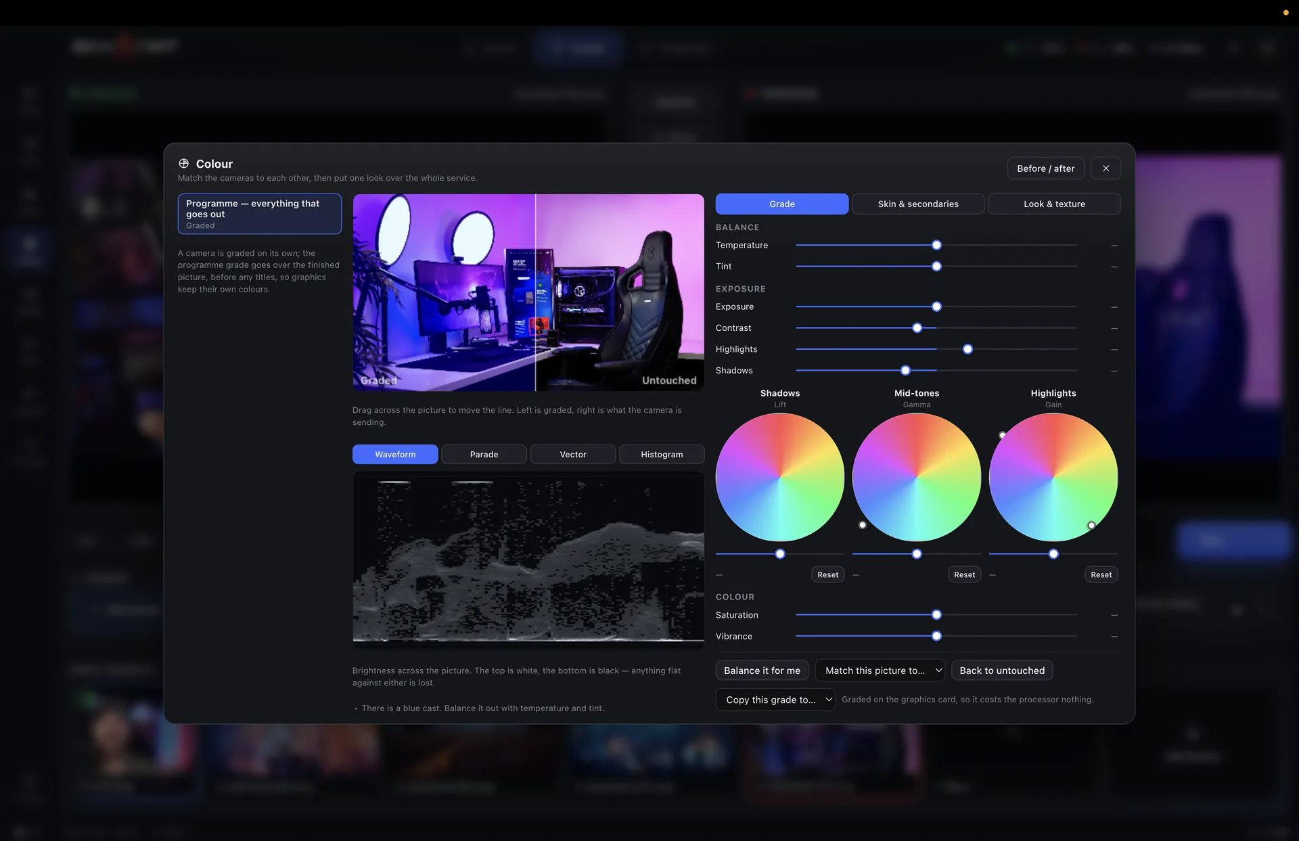The width and height of the screenshot is (1299, 841).
Task: Click Back to untouched
Action: [x=1001, y=670]
